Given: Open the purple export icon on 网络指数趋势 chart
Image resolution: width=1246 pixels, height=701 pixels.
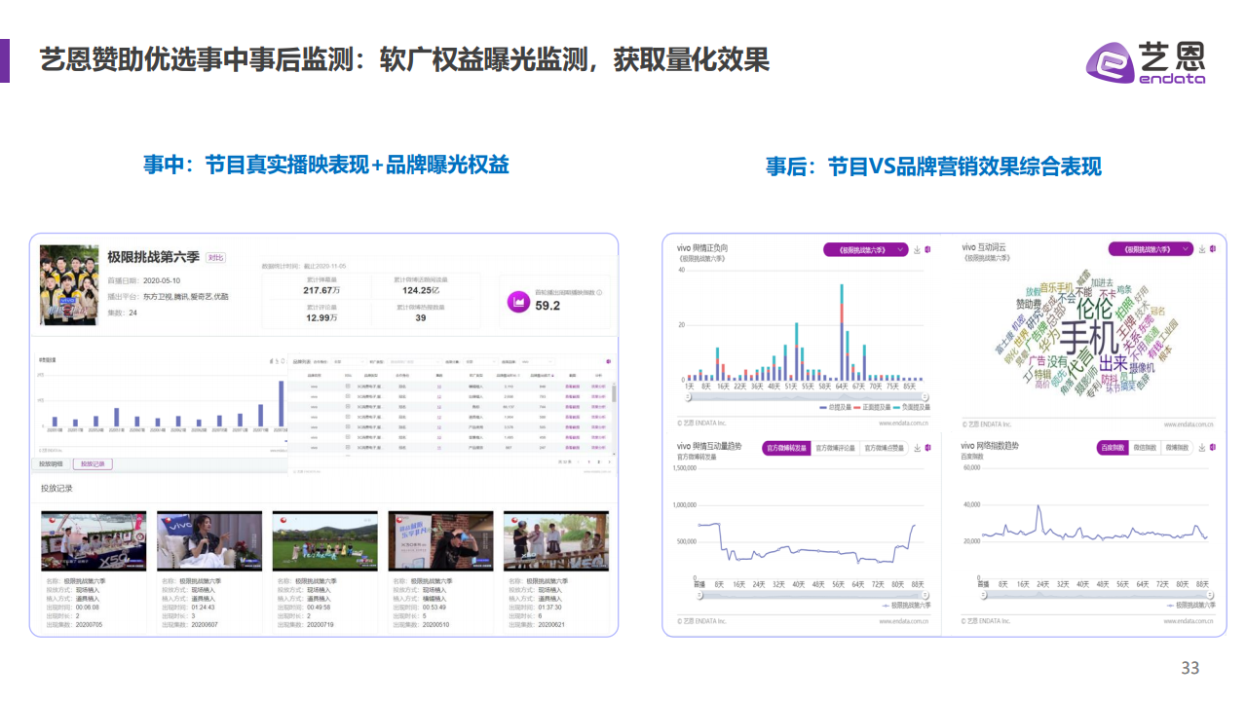Looking at the screenshot, I should click(x=1213, y=447).
